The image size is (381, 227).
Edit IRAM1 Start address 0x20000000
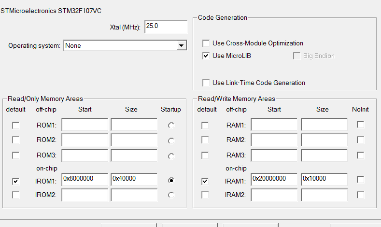(274, 179)
